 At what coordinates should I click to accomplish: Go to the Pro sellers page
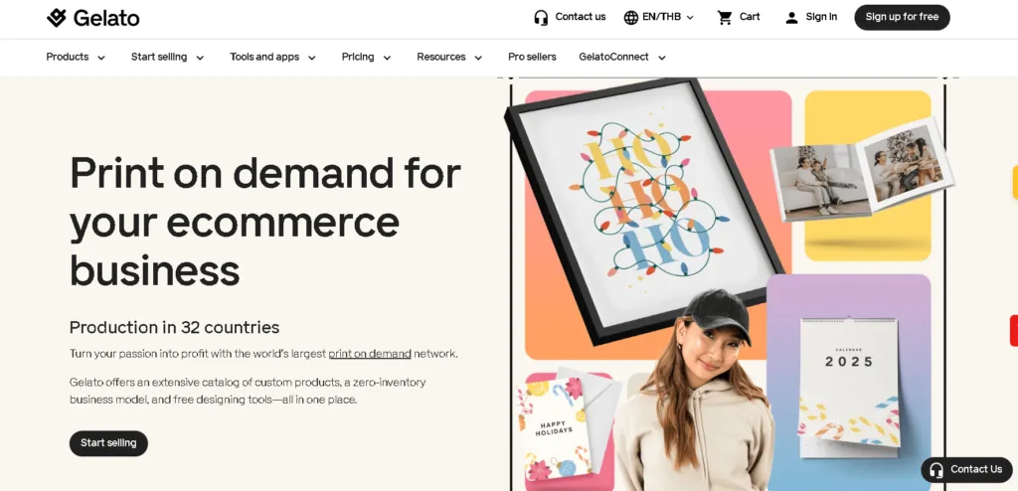click(532, 58)
